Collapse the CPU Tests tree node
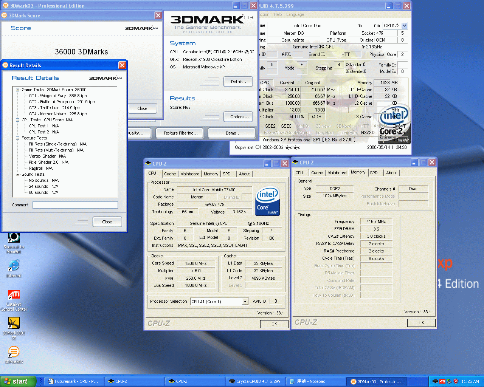This screenshot has width=484, height=387. pyautogui.click(x=17, y=120)
